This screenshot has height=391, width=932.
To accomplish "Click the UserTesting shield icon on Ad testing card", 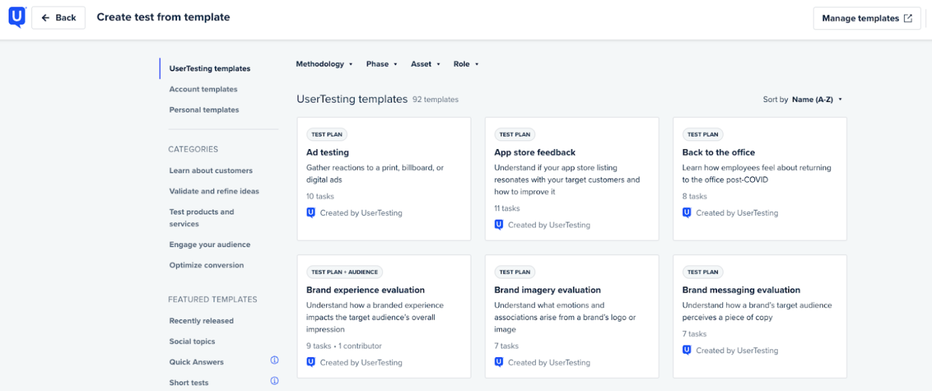I will pos(312,212).
